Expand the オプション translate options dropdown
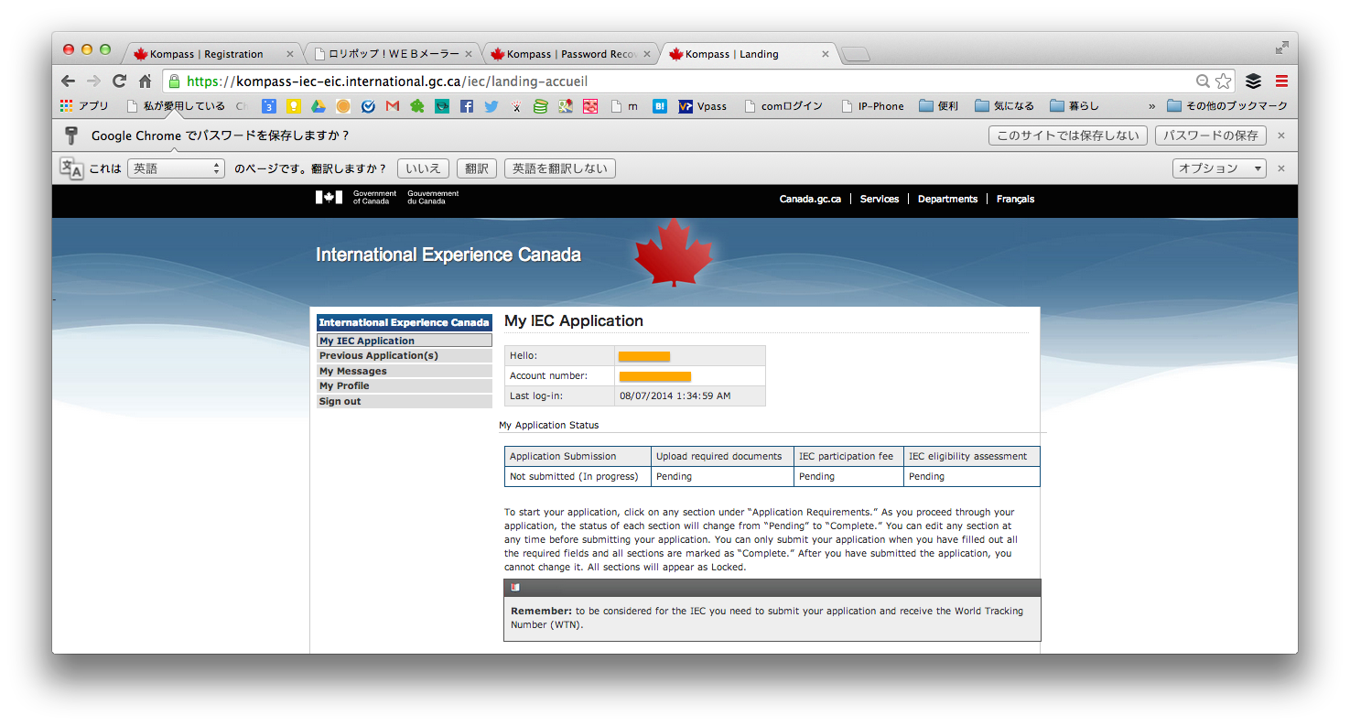 pyautogui.click(x=1219, y=168)
